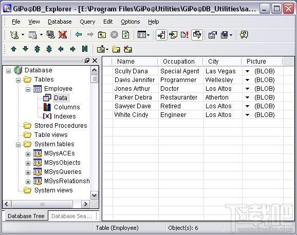Switch to the Database Tree tab
Viewport: 297px width, 235px height.
pos(26,216)
